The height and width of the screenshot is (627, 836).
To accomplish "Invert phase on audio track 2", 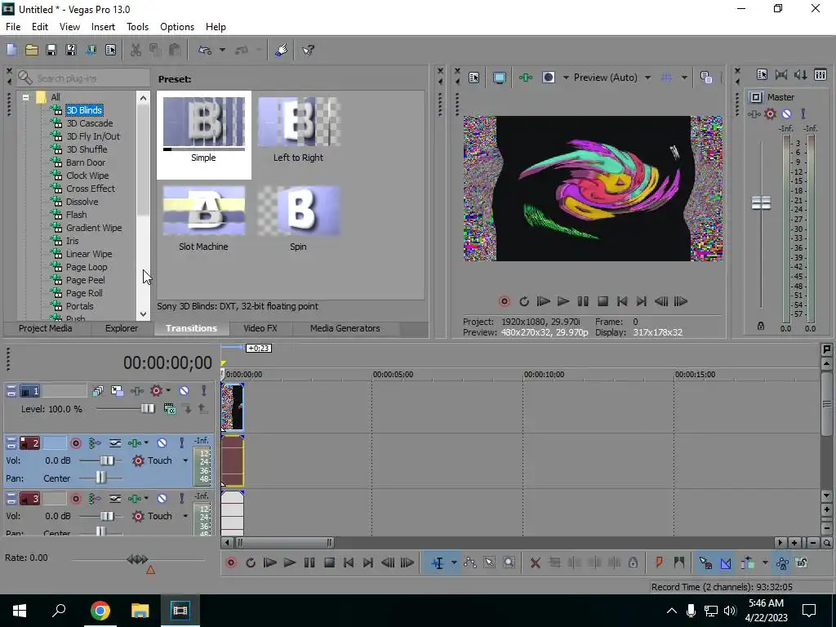I will click(115, 443).
